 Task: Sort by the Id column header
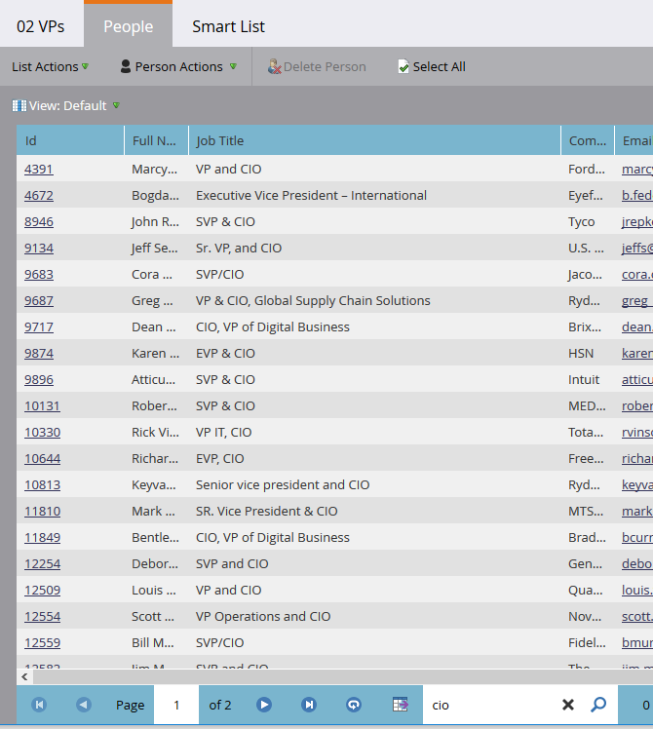click(x=70, y=140)
